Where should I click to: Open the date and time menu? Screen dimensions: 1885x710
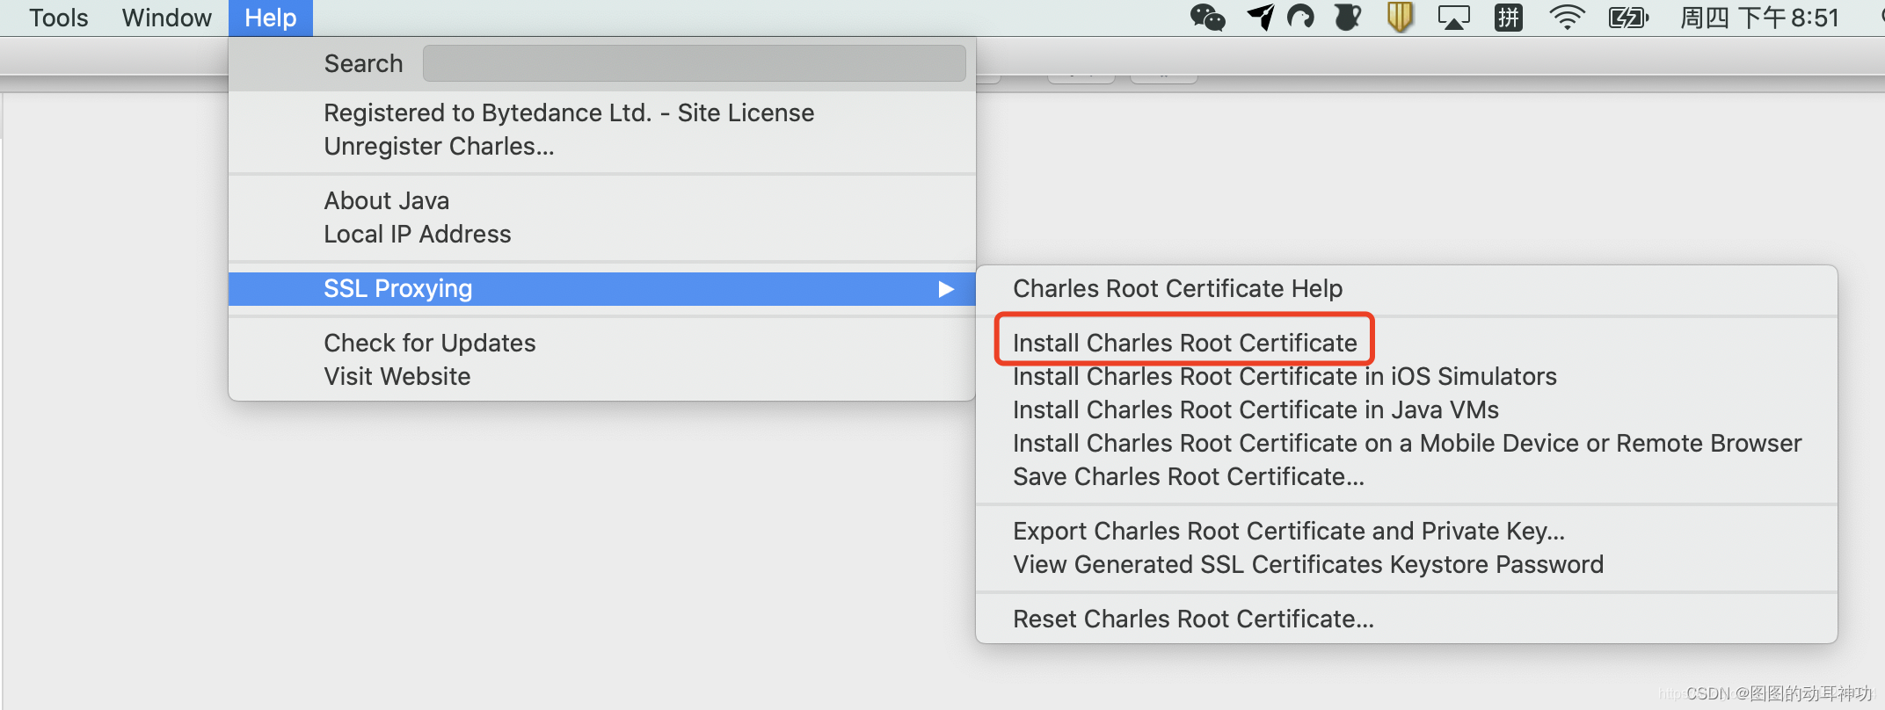coord(1759,18)
